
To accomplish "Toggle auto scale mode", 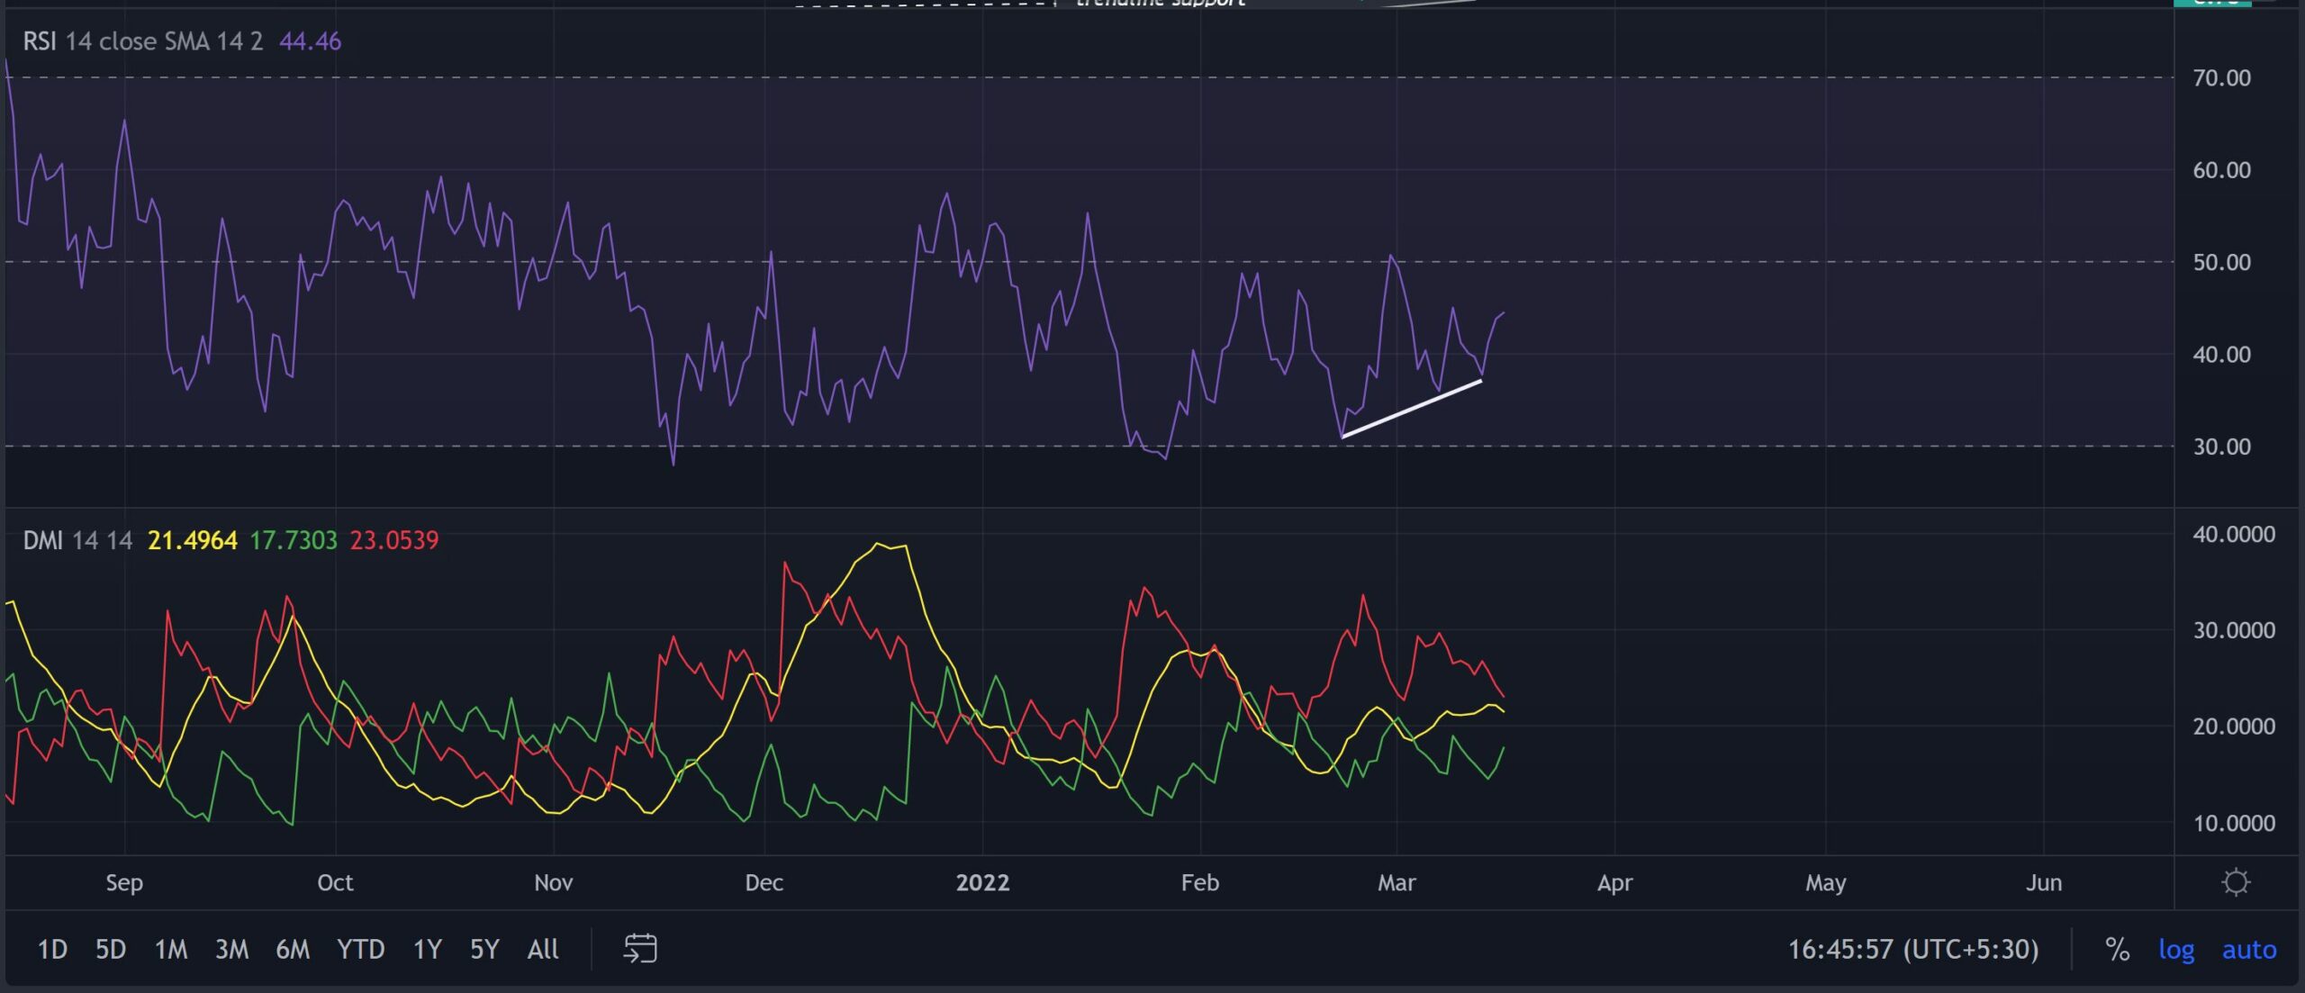I will pos(2248,949).
